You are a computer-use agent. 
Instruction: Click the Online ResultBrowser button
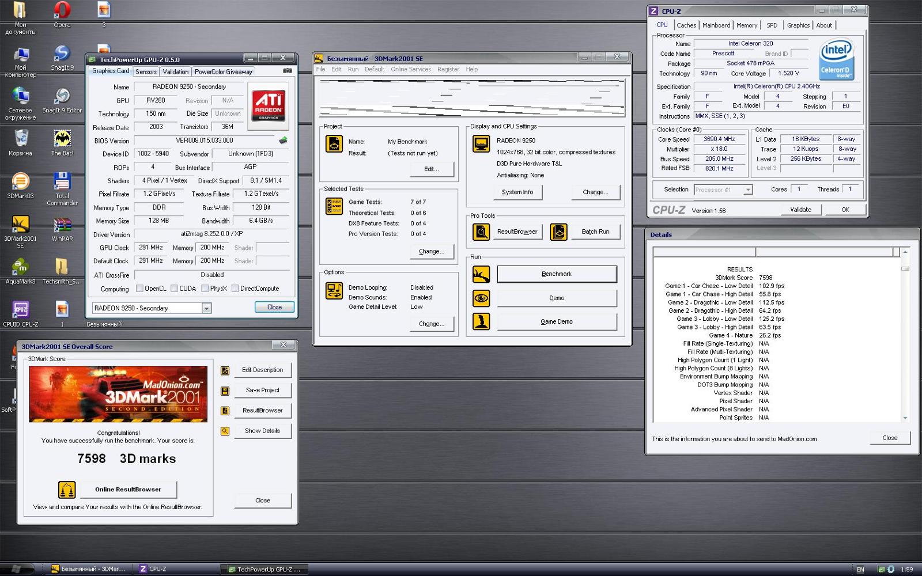click(x=128, y=490)
